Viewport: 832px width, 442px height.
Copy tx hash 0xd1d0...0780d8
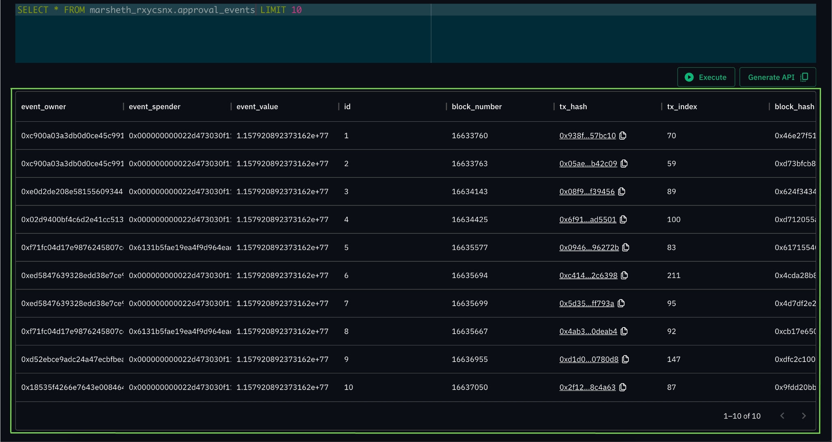[626, 359]
